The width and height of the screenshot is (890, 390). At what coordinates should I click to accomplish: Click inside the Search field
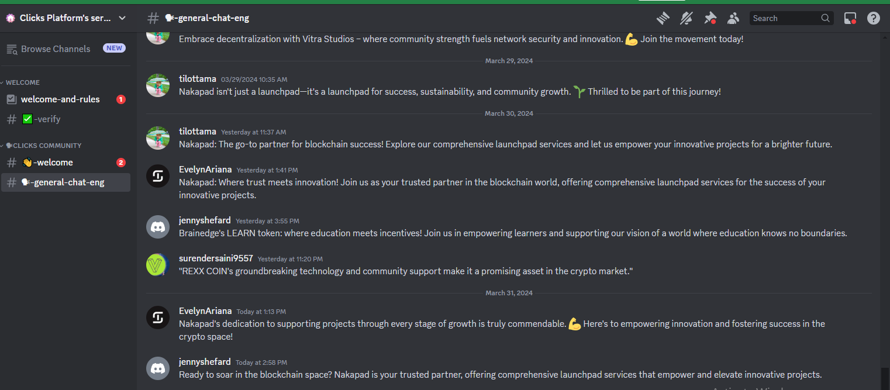point(785,18)
